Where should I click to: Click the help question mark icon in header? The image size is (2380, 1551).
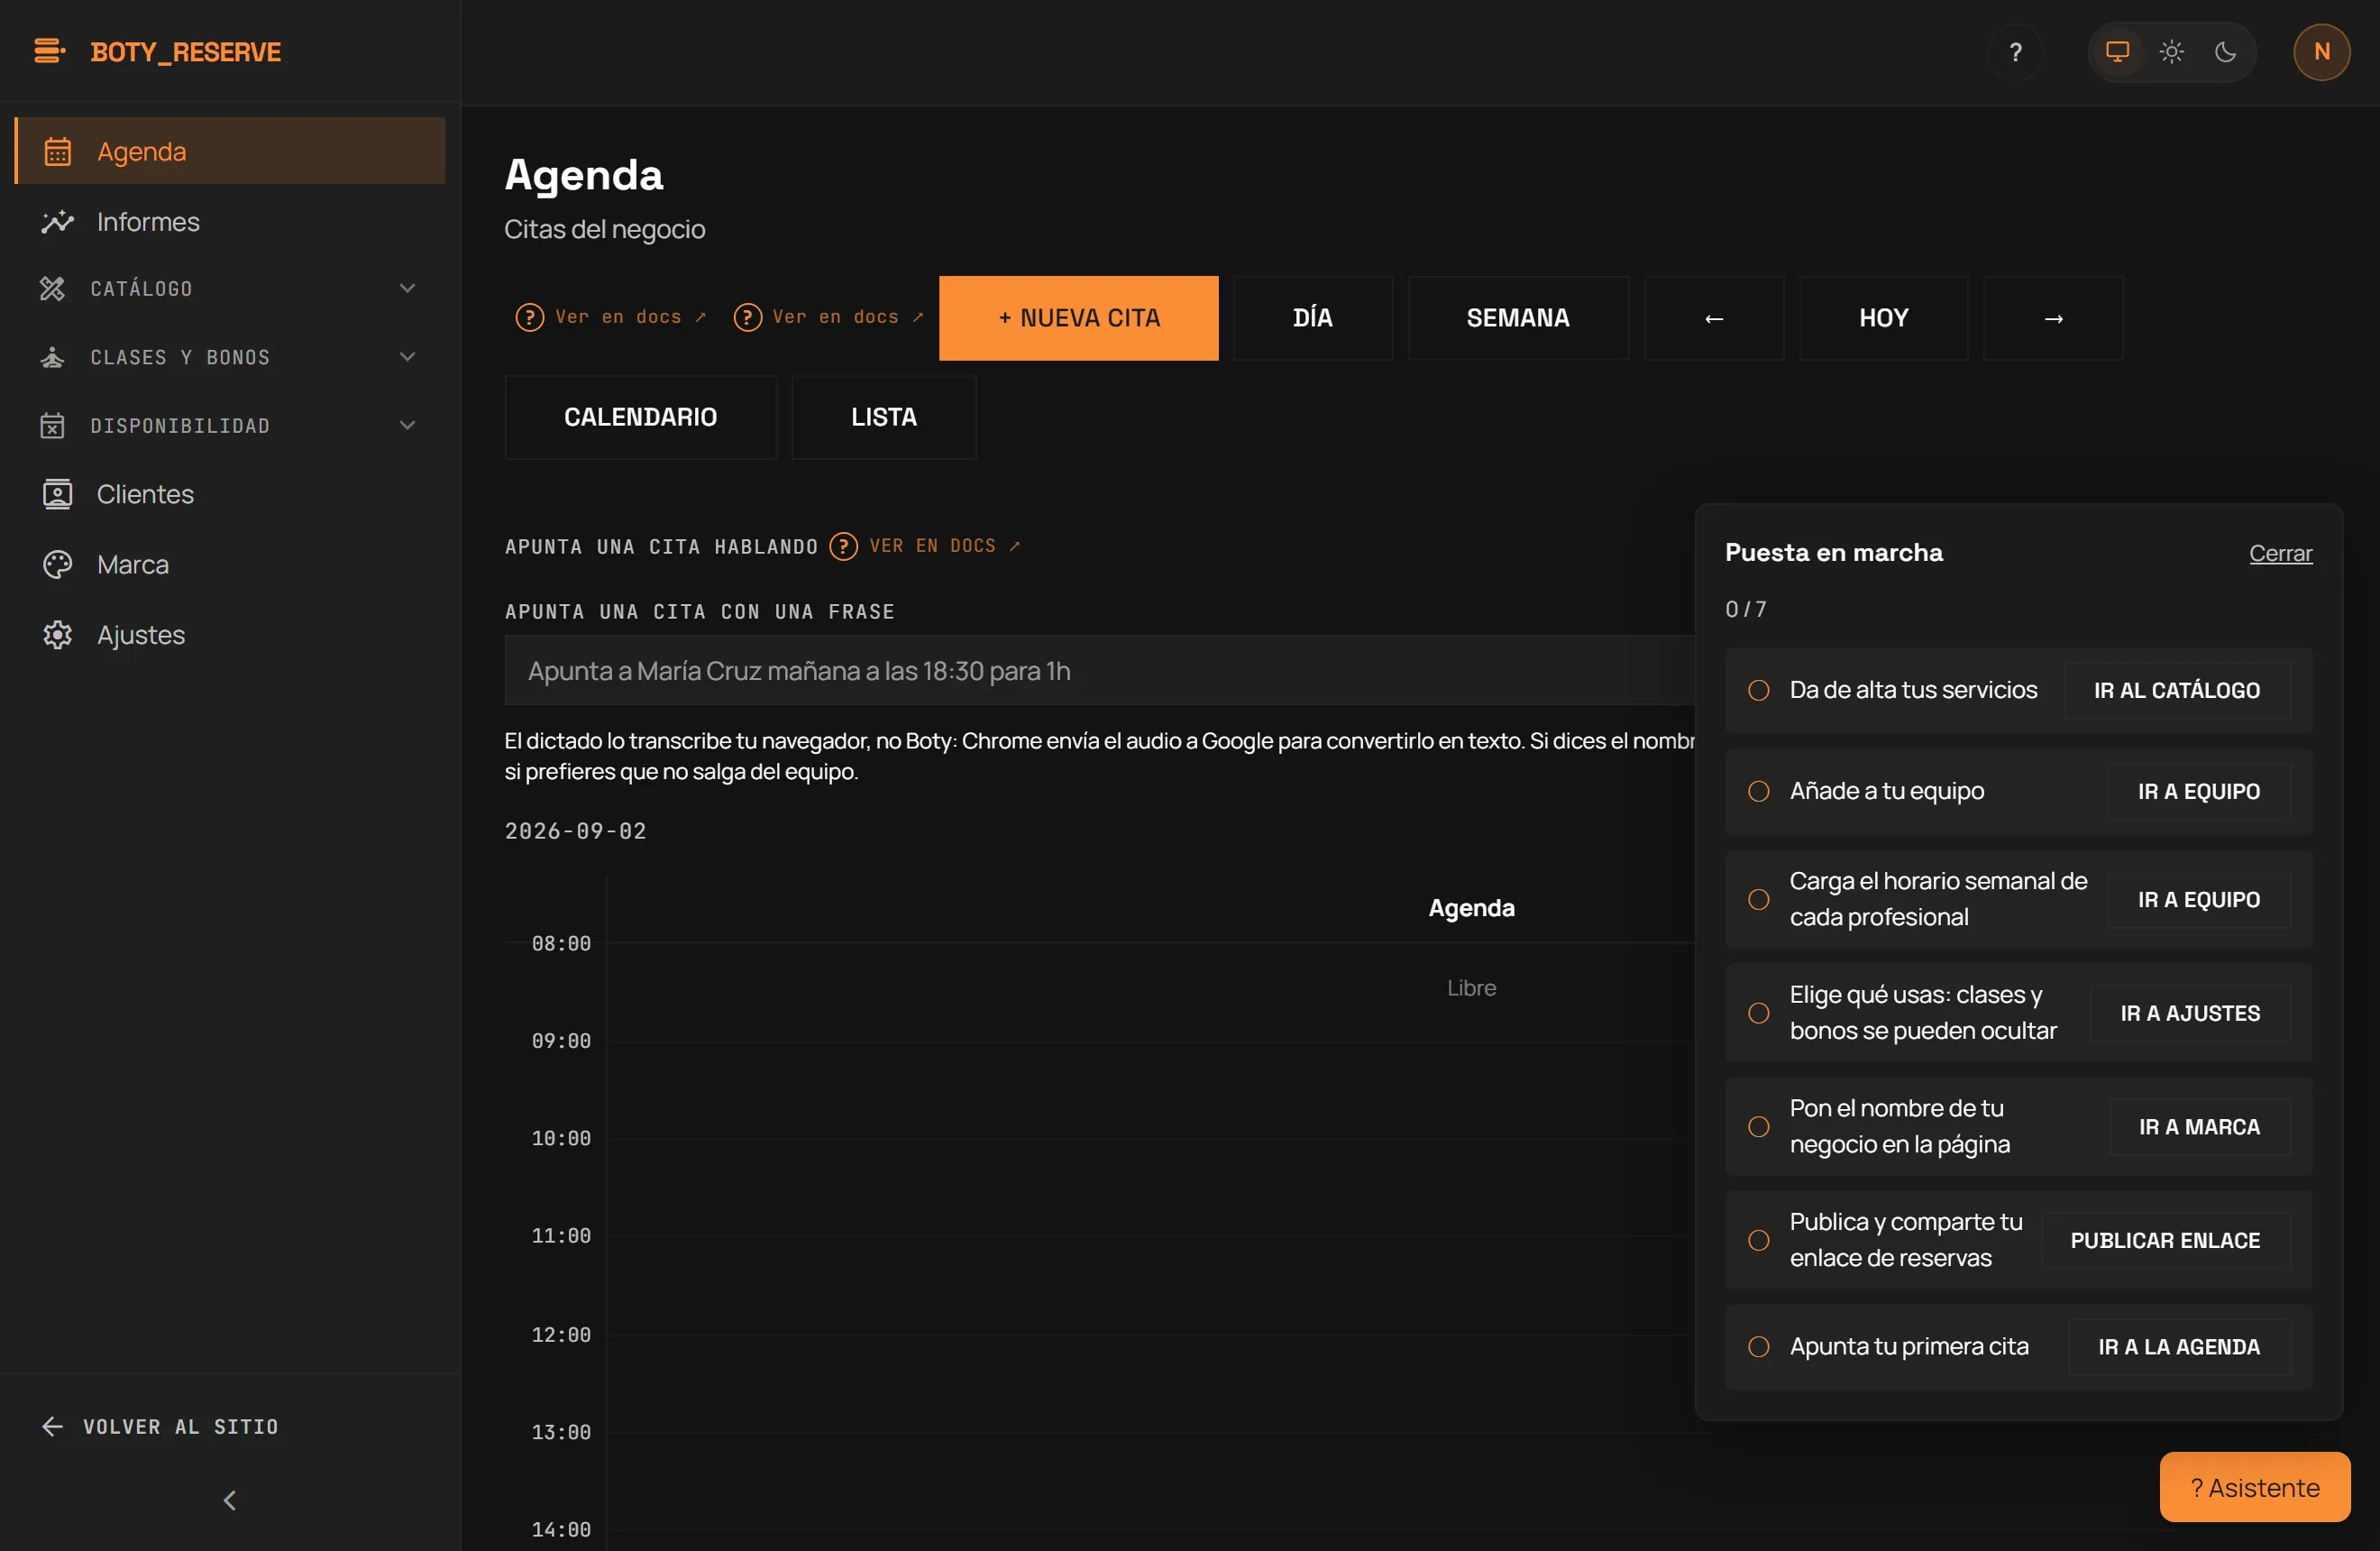click(2015, 52)
